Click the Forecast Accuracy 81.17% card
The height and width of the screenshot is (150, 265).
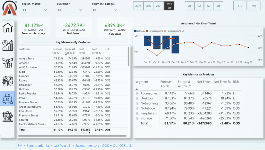coord(33,27)
